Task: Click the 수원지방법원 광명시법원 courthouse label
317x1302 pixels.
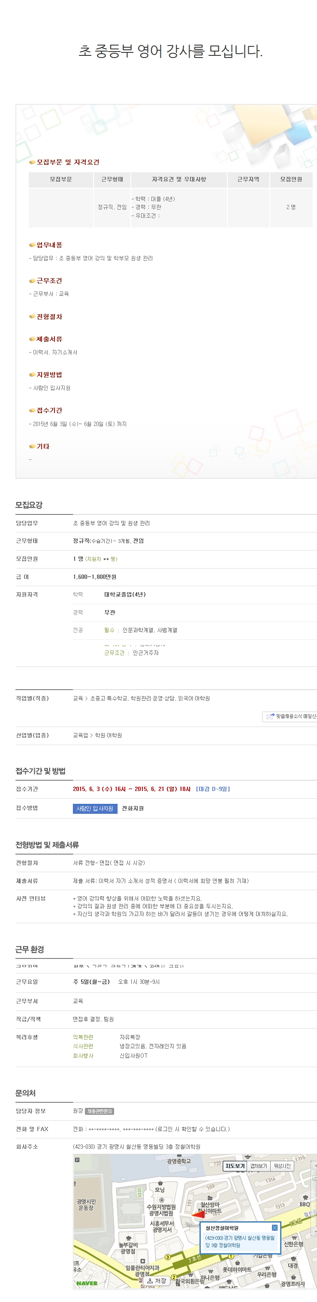Action: [161, 1210]
